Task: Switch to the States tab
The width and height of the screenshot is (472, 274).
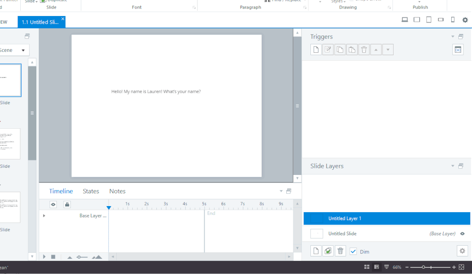Action: [91, 191]
